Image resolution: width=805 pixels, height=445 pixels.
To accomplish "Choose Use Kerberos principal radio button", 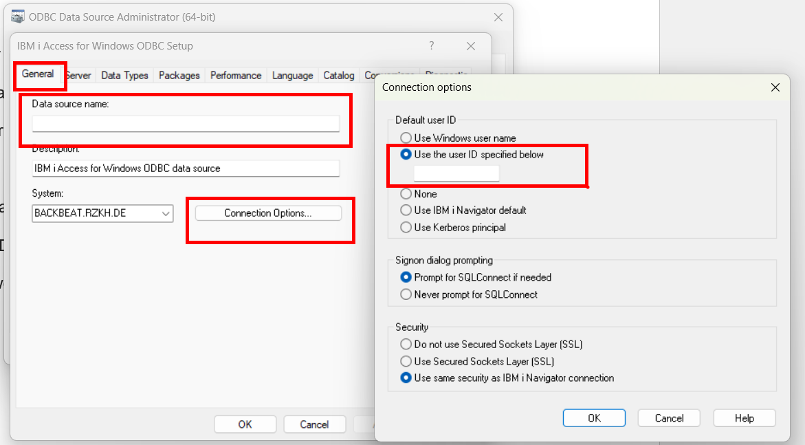I will [x=407, y=228].
